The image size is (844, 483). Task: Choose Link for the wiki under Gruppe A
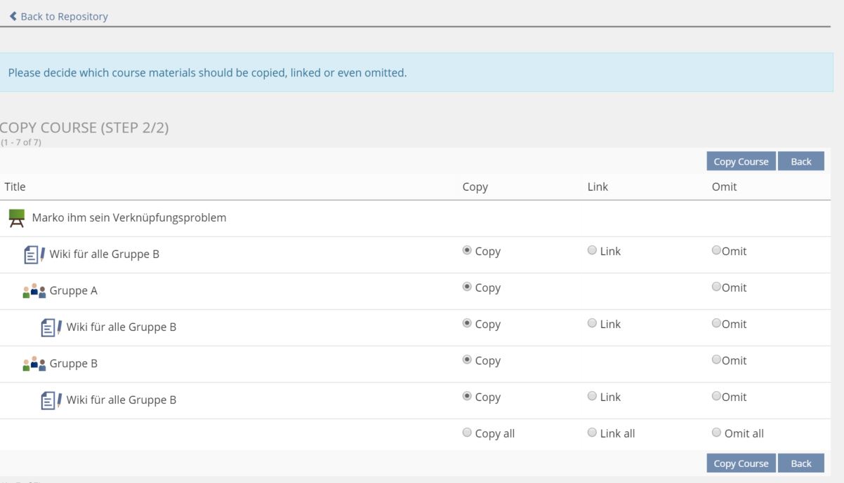pyautogui.click(x=592, y=324)
